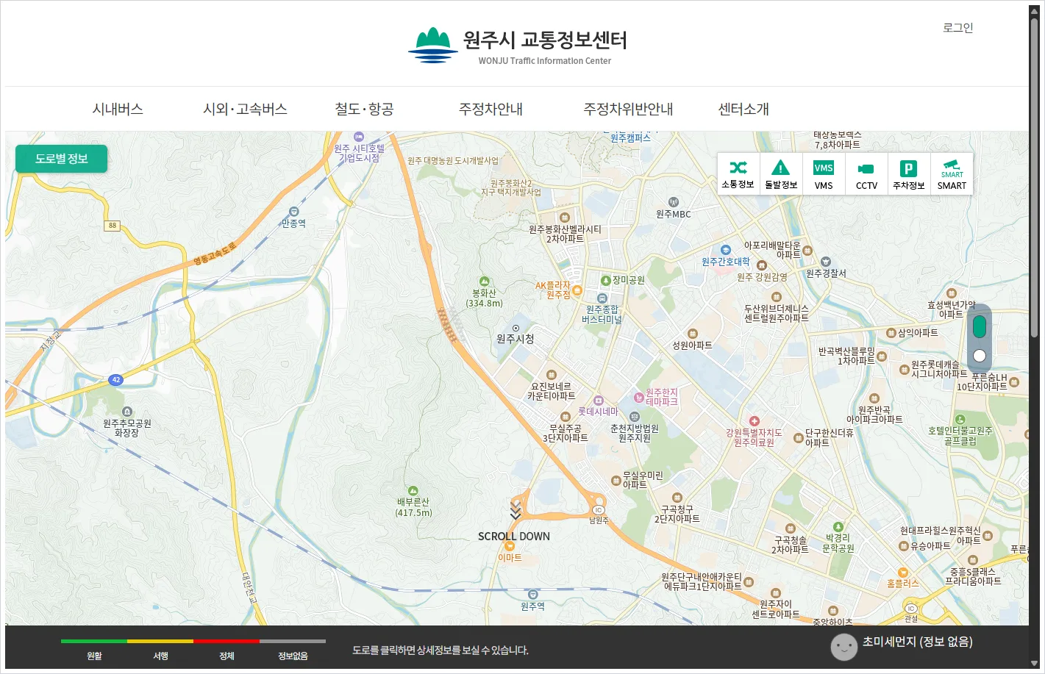1045x674 pixels.
Task: Click the 원주경찰서 police marker
Action: click(x=826, y=262)
